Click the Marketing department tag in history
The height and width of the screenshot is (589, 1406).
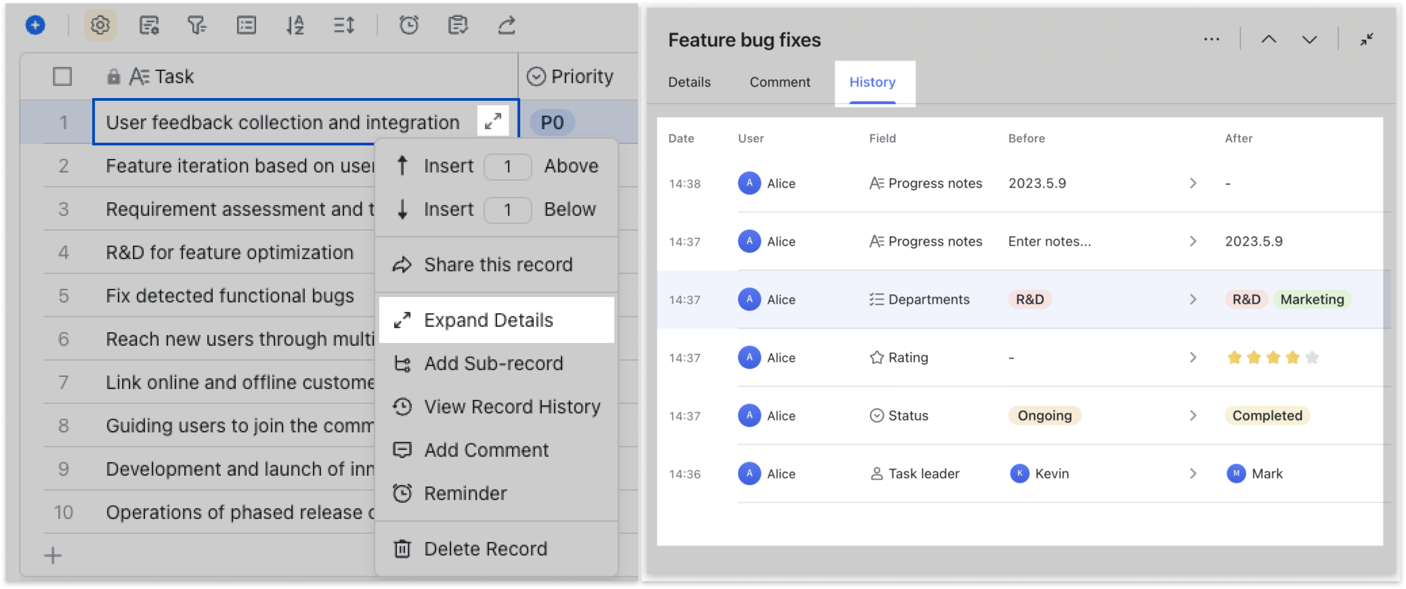click(1312, 299)
